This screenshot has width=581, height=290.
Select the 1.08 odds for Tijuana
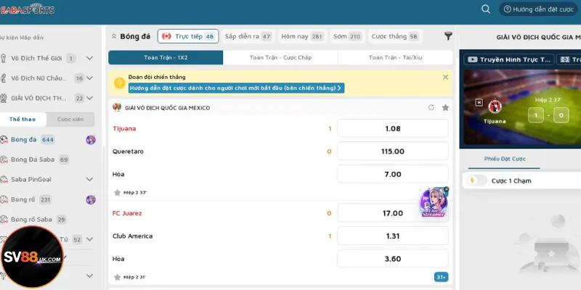pyautogui.click(x=392, y=128)
